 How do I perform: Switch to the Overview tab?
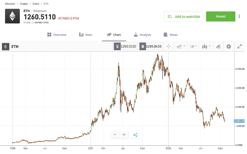point(57,35)
